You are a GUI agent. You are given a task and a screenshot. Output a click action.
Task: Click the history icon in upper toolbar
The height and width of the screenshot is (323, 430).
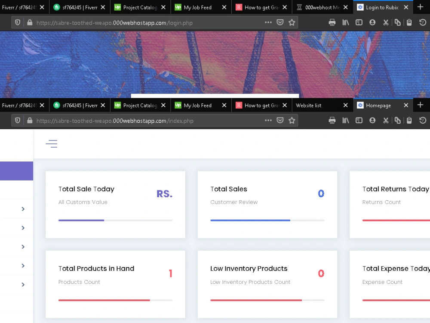click(x=423, y=22)
